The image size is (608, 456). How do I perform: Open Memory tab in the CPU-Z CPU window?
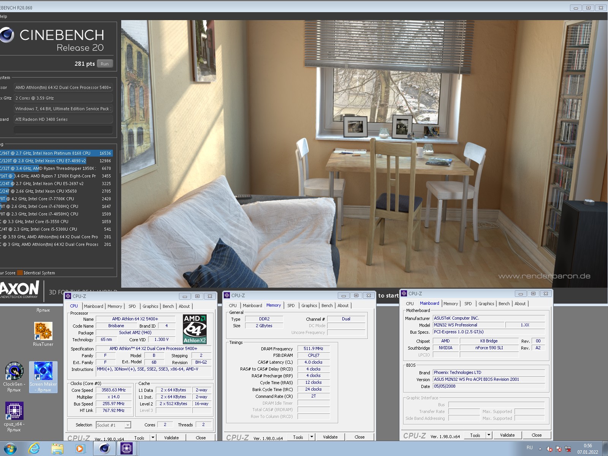coord(115,306)
